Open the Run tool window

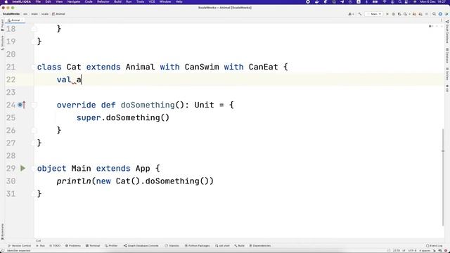(x=41, y=246)
